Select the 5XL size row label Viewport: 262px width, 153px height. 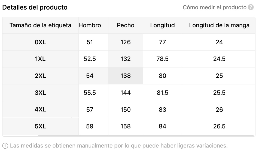40,126
